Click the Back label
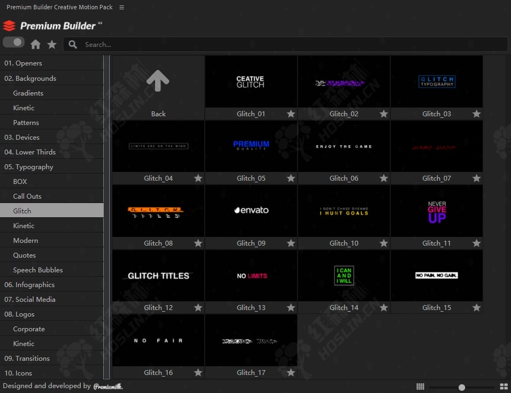 pyautogui.click(x=158, y=114)
